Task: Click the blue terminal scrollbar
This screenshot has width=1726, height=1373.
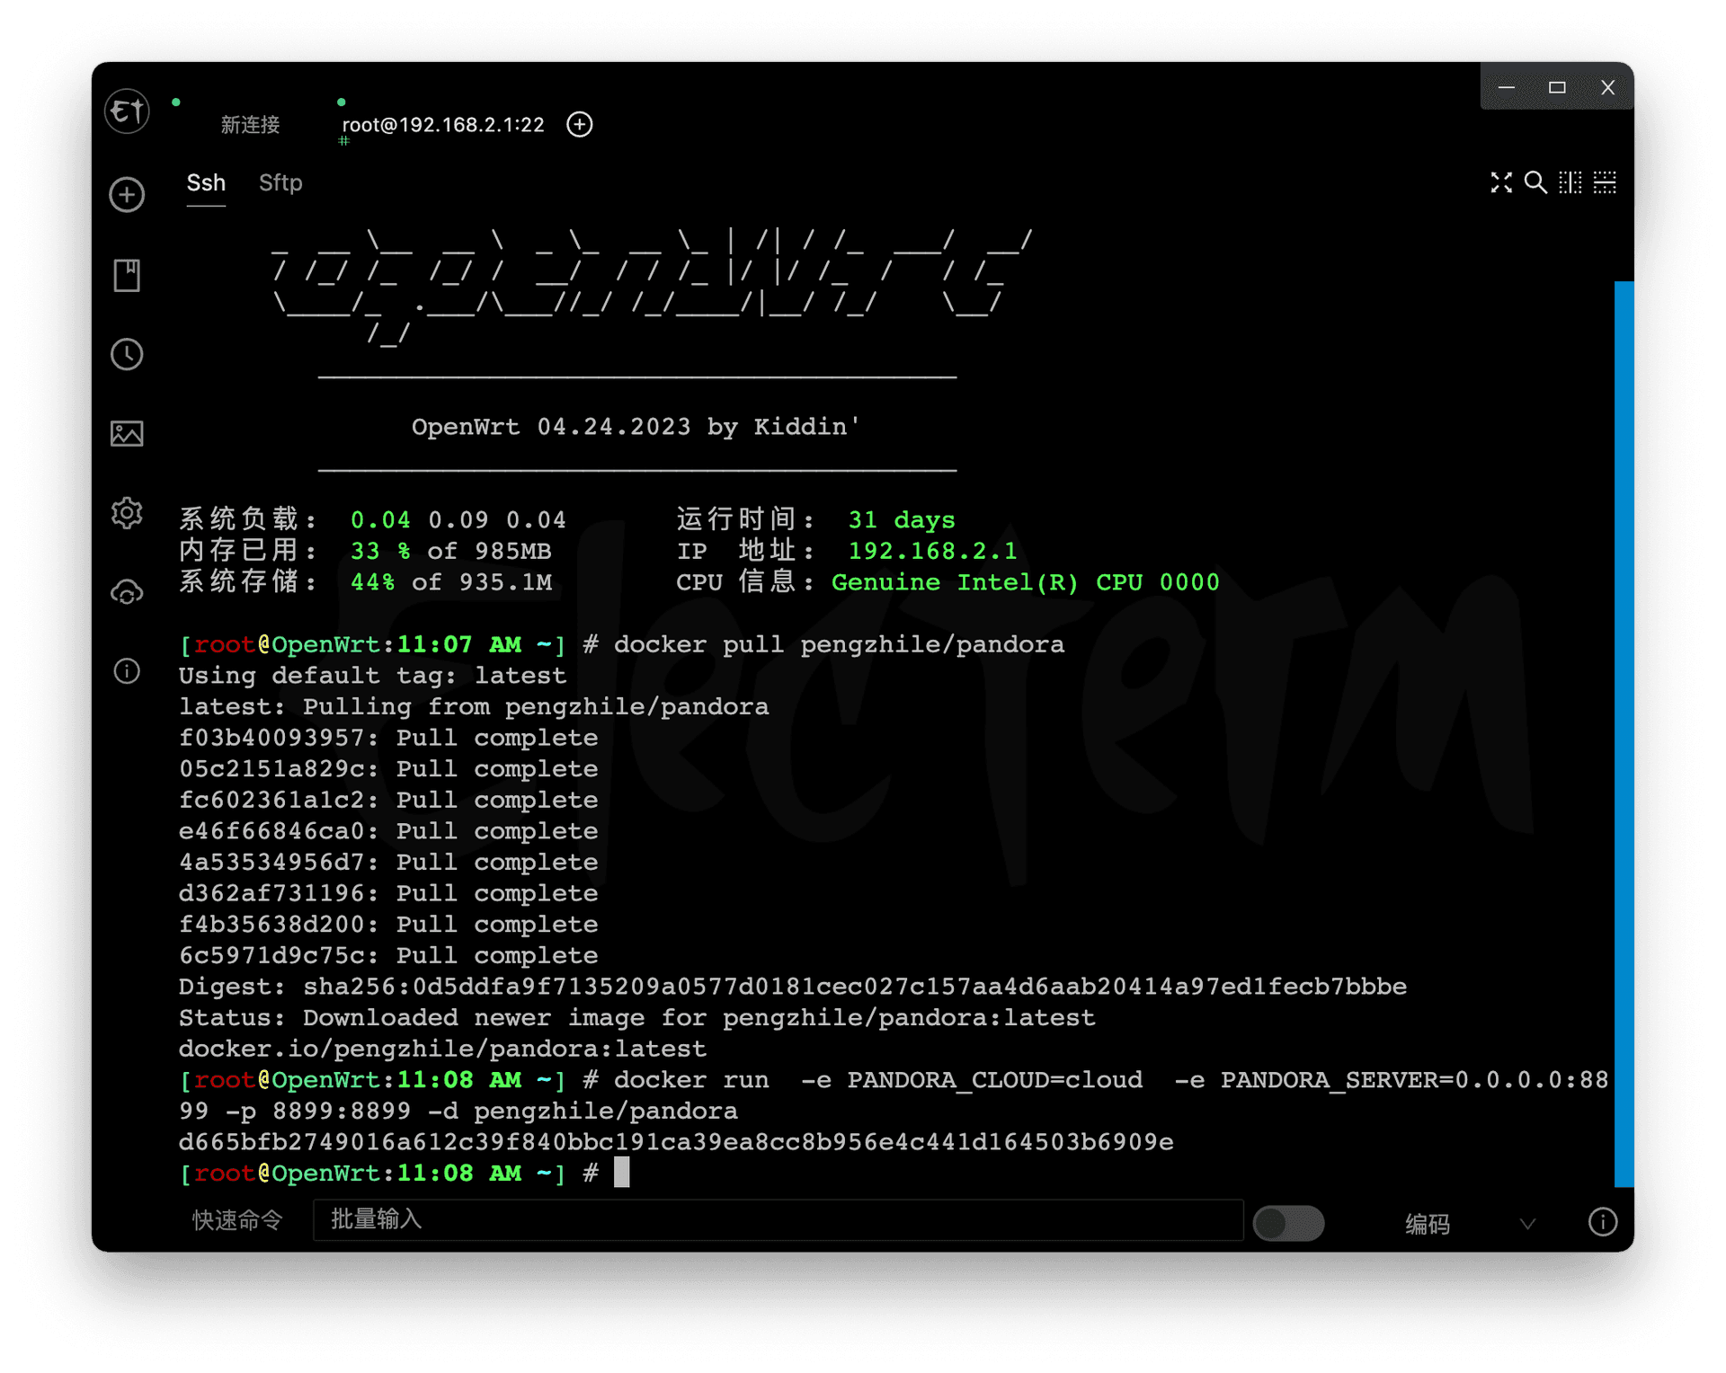Action: 1624,733
